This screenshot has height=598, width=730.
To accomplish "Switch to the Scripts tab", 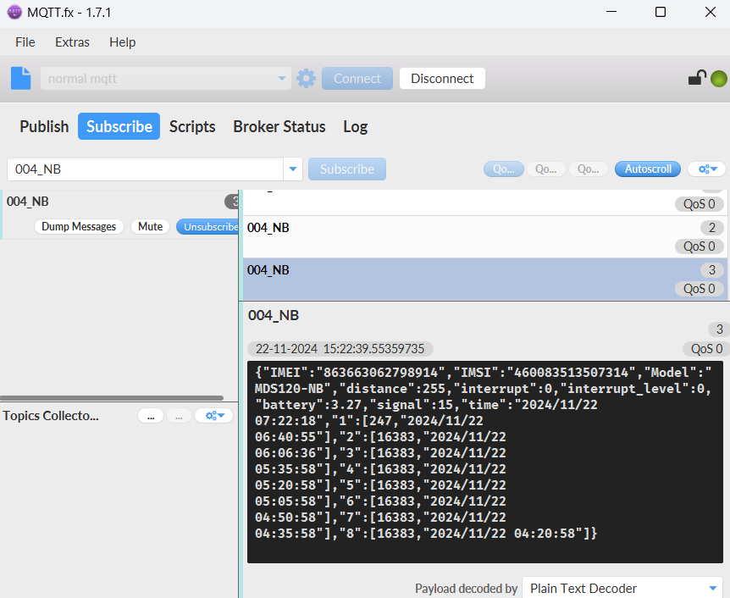I will (x=192, y=126).
